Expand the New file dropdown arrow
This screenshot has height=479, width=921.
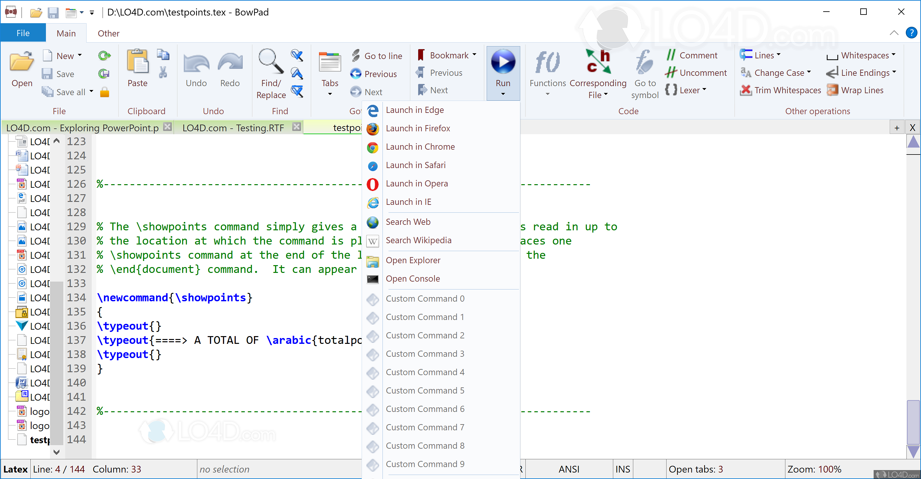(80, 55)
